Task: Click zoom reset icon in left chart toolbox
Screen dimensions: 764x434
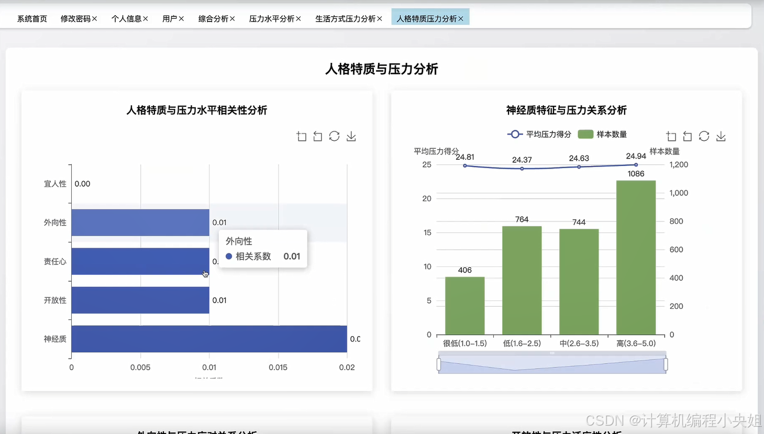Action: (x=318, y=136)
